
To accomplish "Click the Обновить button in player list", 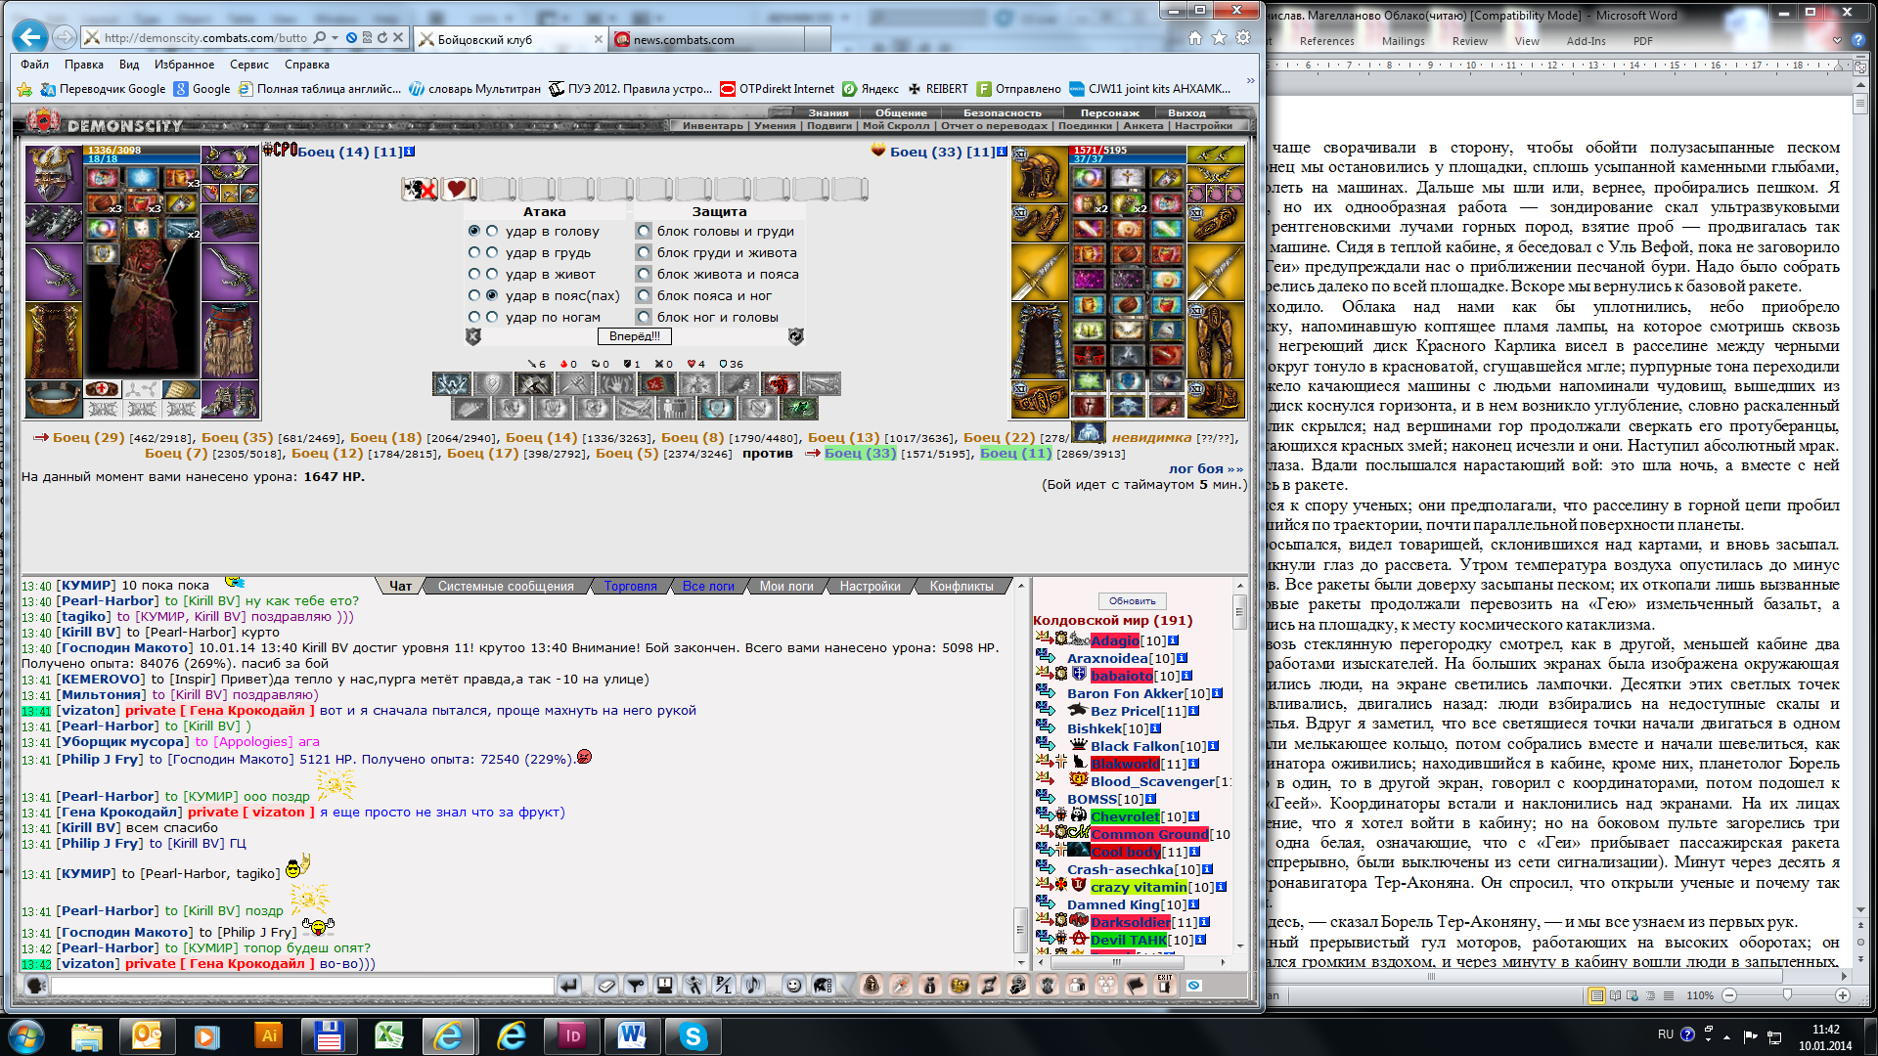I will click(x=1133, y=601).
